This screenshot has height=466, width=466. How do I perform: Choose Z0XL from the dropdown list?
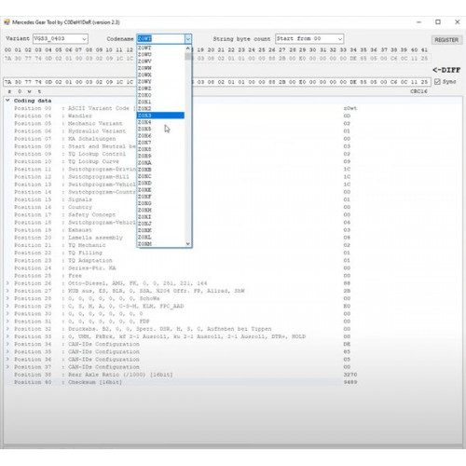tap(160, 237)
